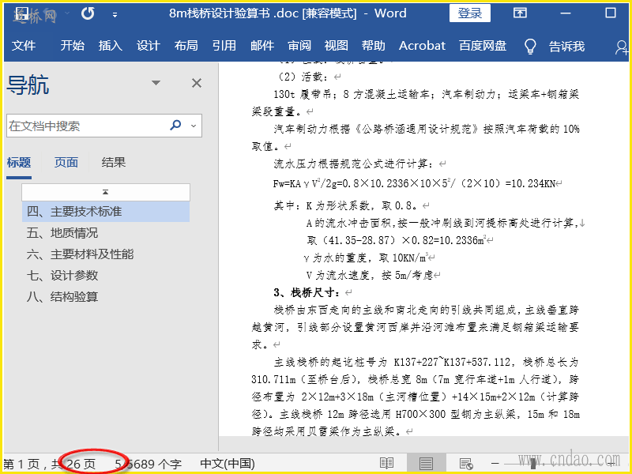The width and height of the screenshot is (632, 474).
Task: Open the 视图 ribbon tab
Action: 337,46
